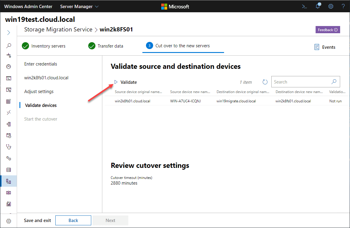Image resolution: width=350 pixels, height=228 pixels.
Task: Click the sidebar search magnifier icon
Action: 9,46
